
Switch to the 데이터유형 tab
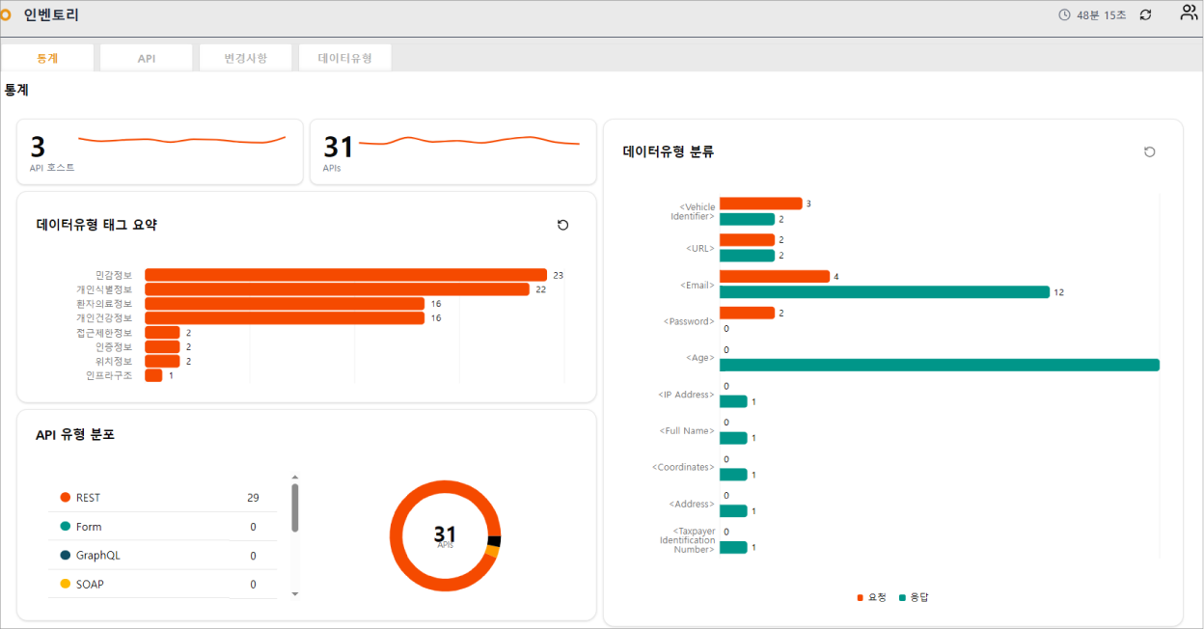344,58
